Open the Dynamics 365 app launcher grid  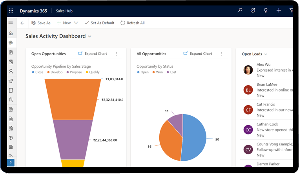[x=11, y=11]
